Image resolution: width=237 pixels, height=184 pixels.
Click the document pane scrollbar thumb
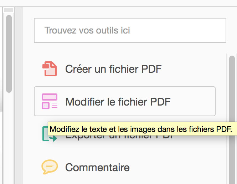pyautogui.click(x=9, y=54)
